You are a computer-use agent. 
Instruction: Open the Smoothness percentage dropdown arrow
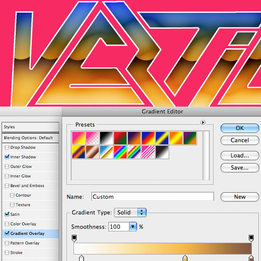pos(133,227)
